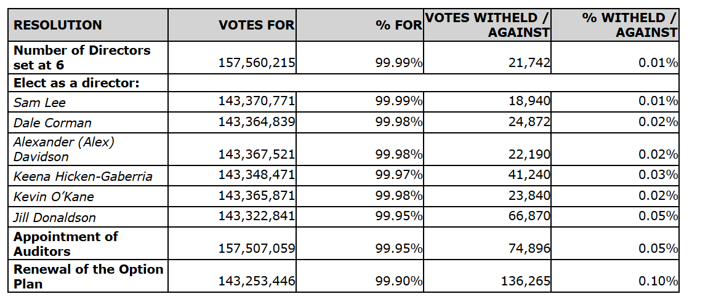This screenshot has height=302, width=708.
Task: Click Renewal of the Option Plan label
Action: click(x=88, y=276)
